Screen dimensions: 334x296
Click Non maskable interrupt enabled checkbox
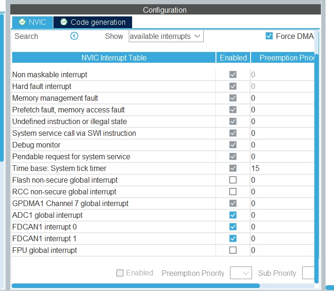coord(233,74)
